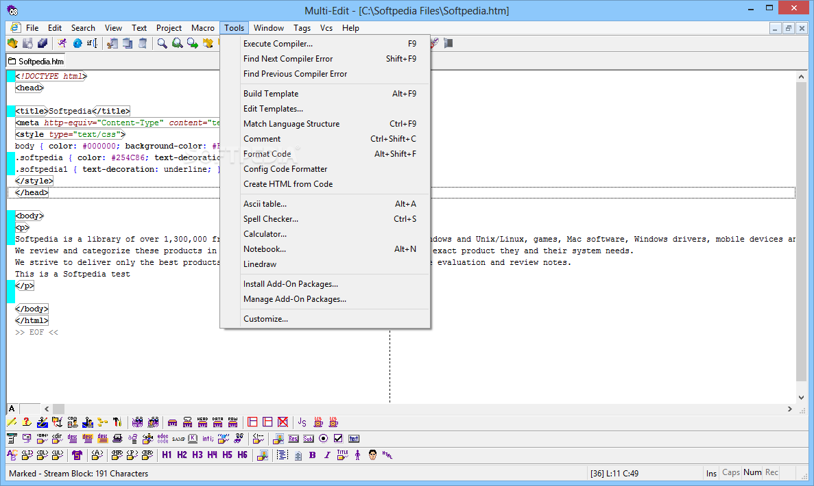Click the radio button form icon

[x=324, y=439]
